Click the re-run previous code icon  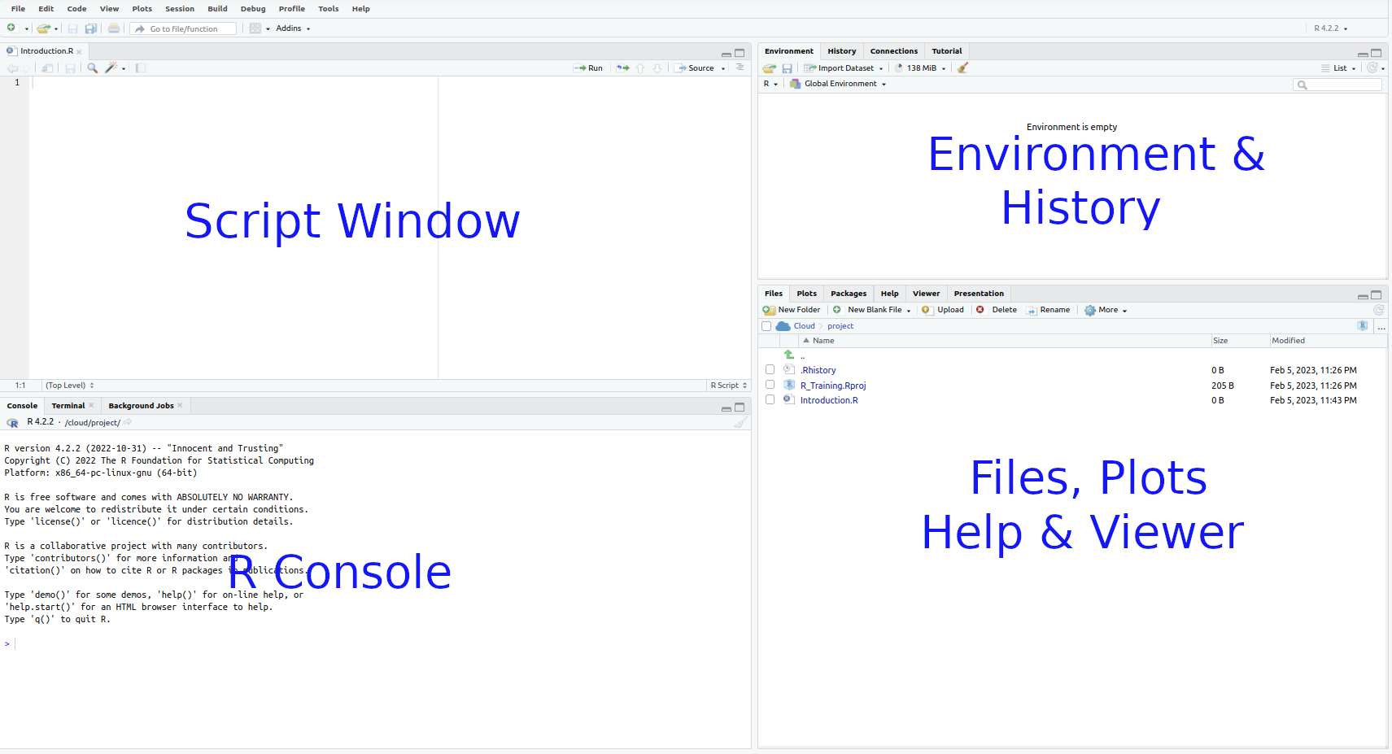[622, 68]
